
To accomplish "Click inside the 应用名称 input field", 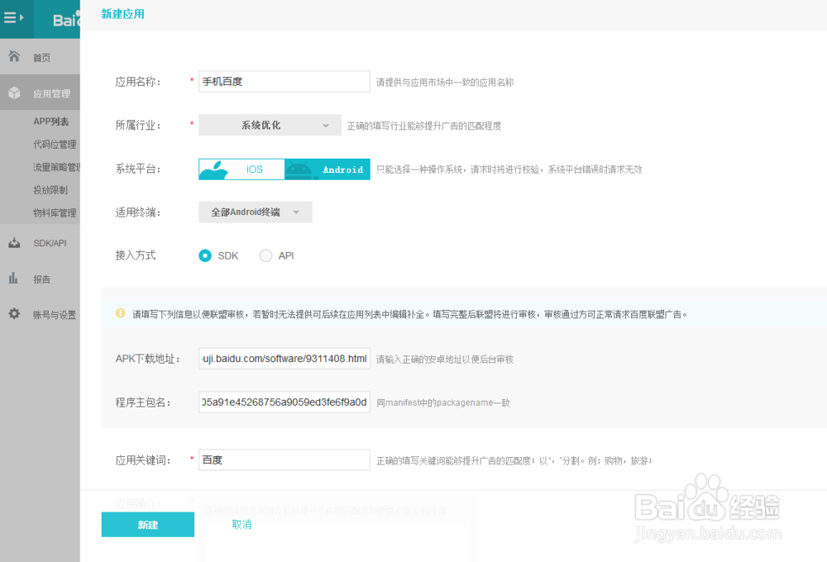I will pos(284,81).
